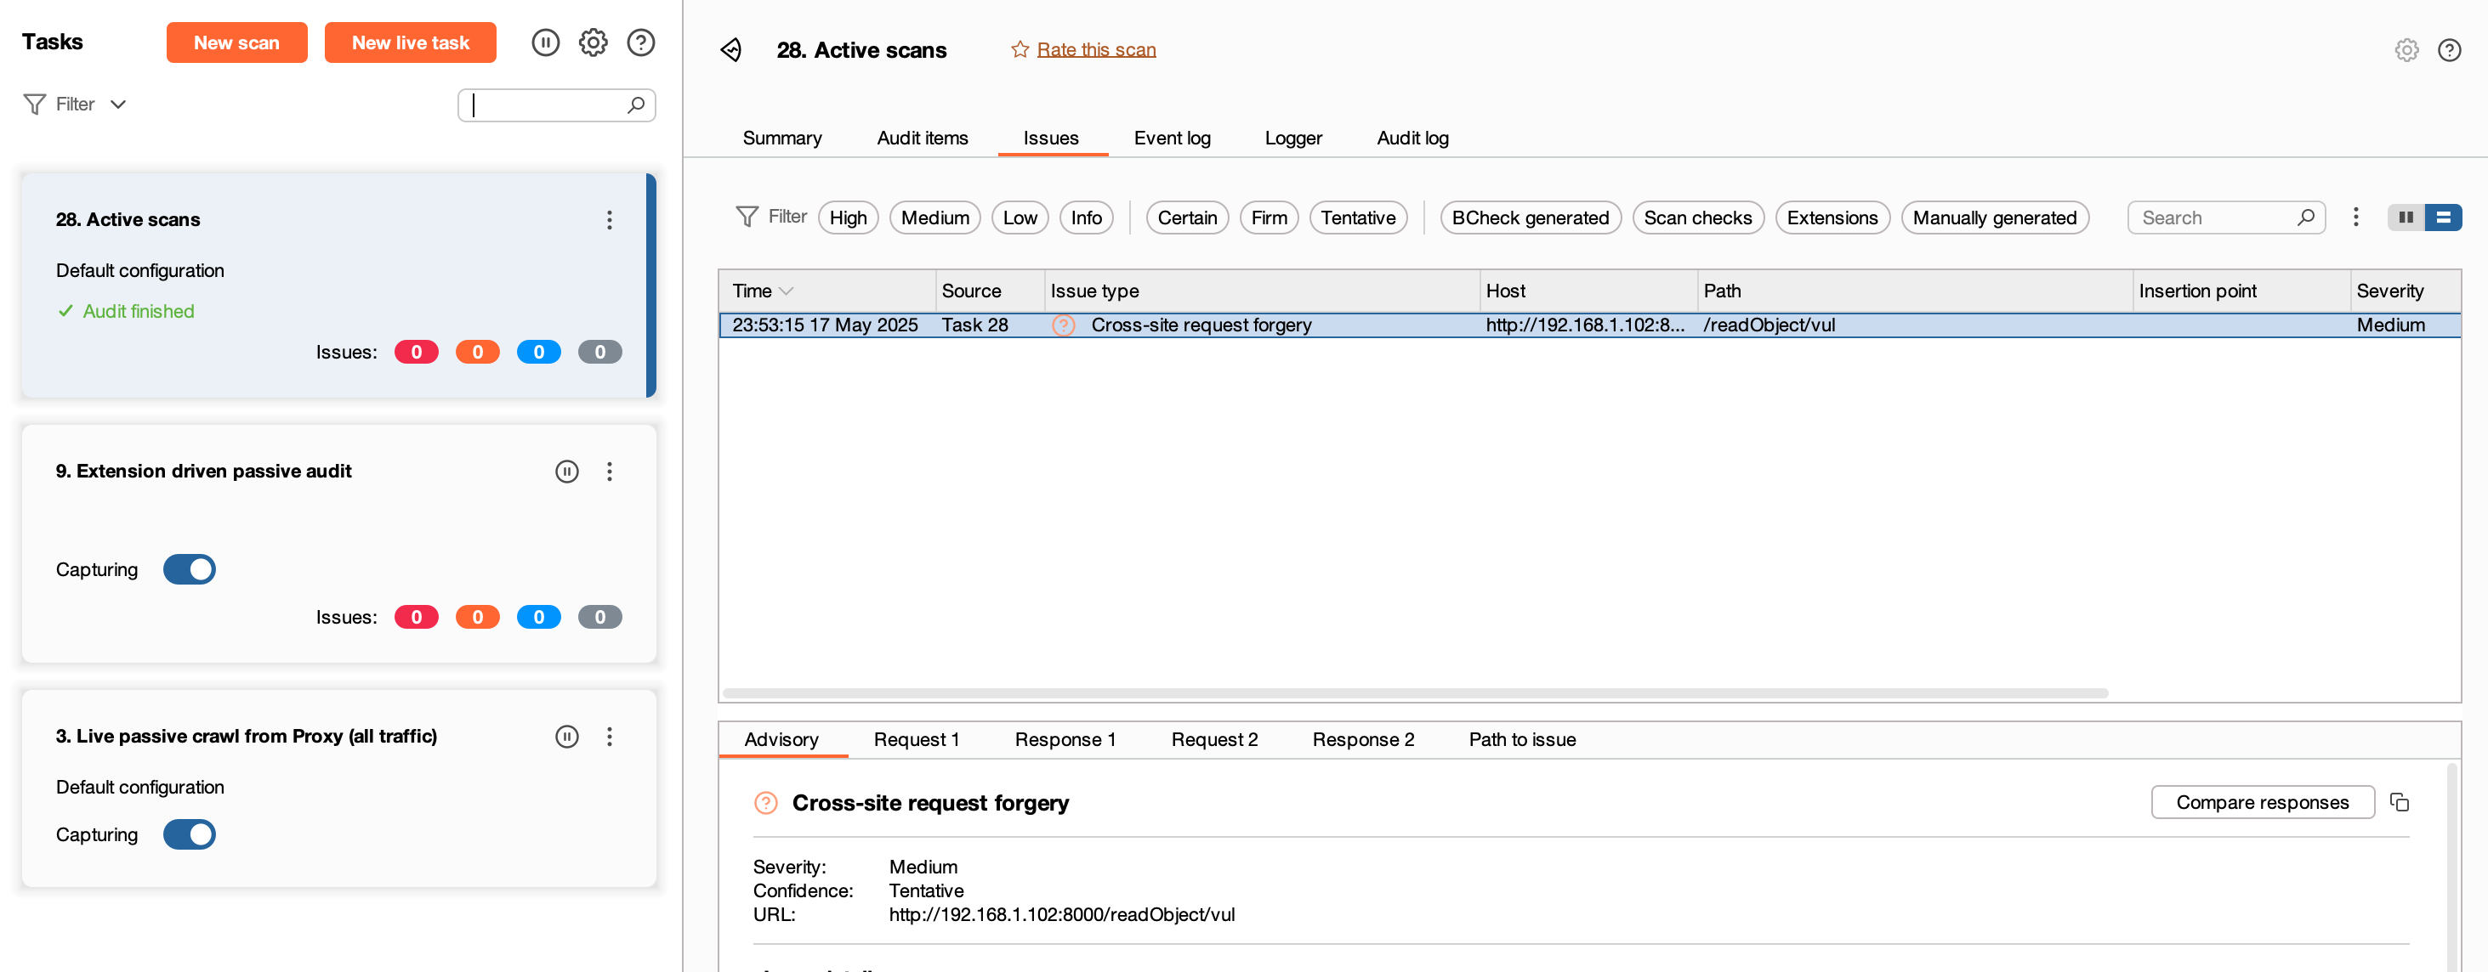Screen dimensions: 2488x972
Task: Open the Tasks settings gear
Action: point(593,42)
